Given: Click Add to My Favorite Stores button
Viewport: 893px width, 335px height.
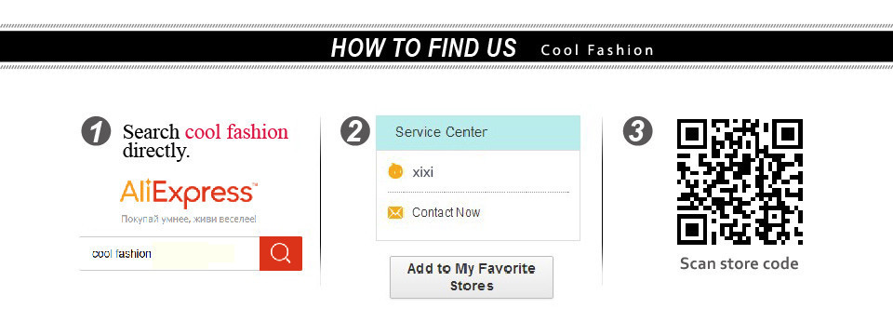Looking at the screenshot, I should (471, 277).
